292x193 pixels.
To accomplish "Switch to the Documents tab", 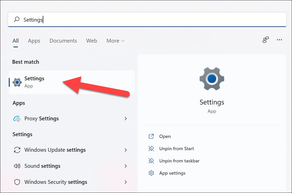I will 63,41.
